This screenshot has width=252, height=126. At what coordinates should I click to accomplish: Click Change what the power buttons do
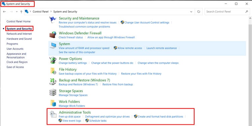pos(112,63)
